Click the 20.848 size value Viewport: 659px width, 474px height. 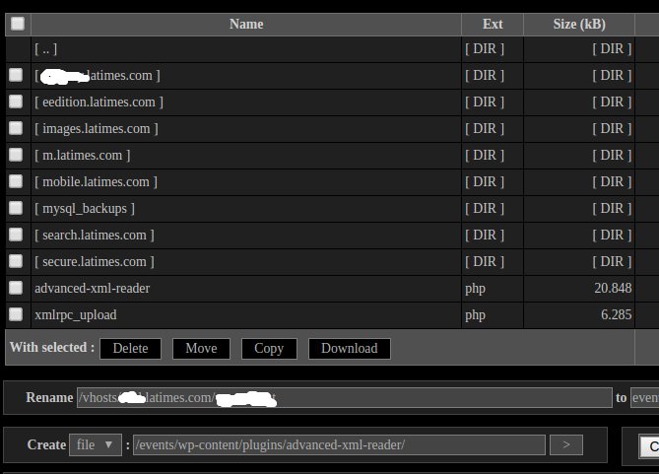point(613,288)
